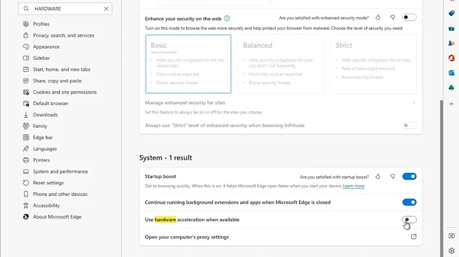Click the Edge logo beside About Microsoft Edge
The height and width of the screenshot is (257, 459).
pyautogui.click(x=26, y=217)
